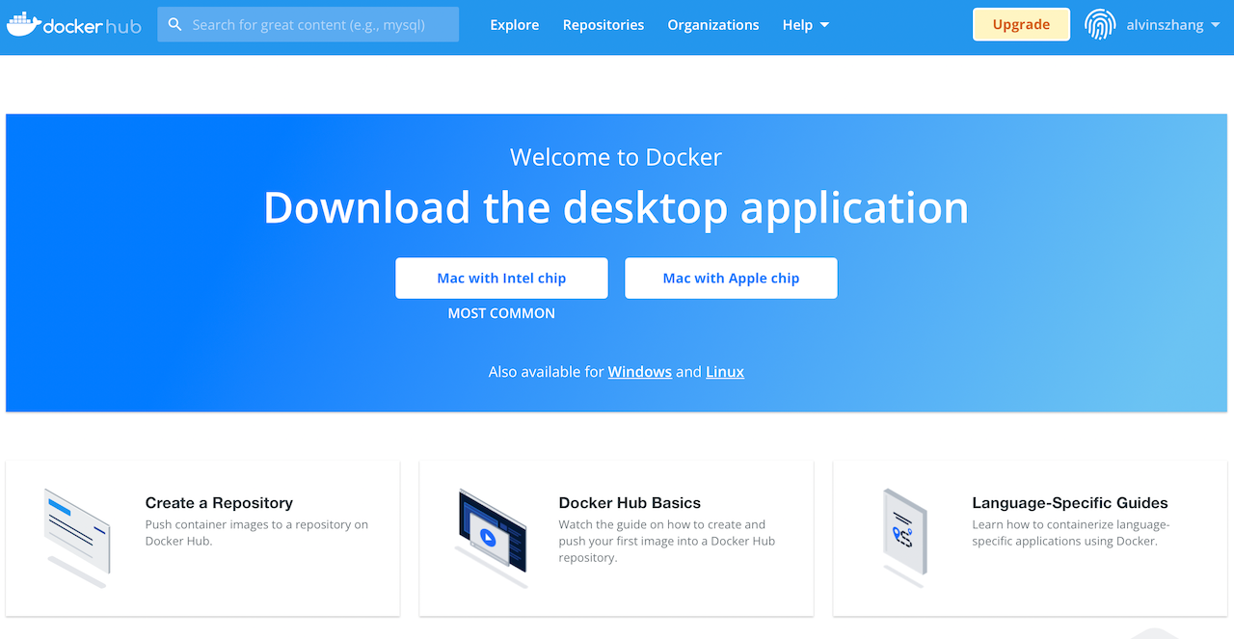Viewport: 1234px width, 639px height.
Task: Click the Push container images description text
Action: pyautogui.click(x=256, y=533)
